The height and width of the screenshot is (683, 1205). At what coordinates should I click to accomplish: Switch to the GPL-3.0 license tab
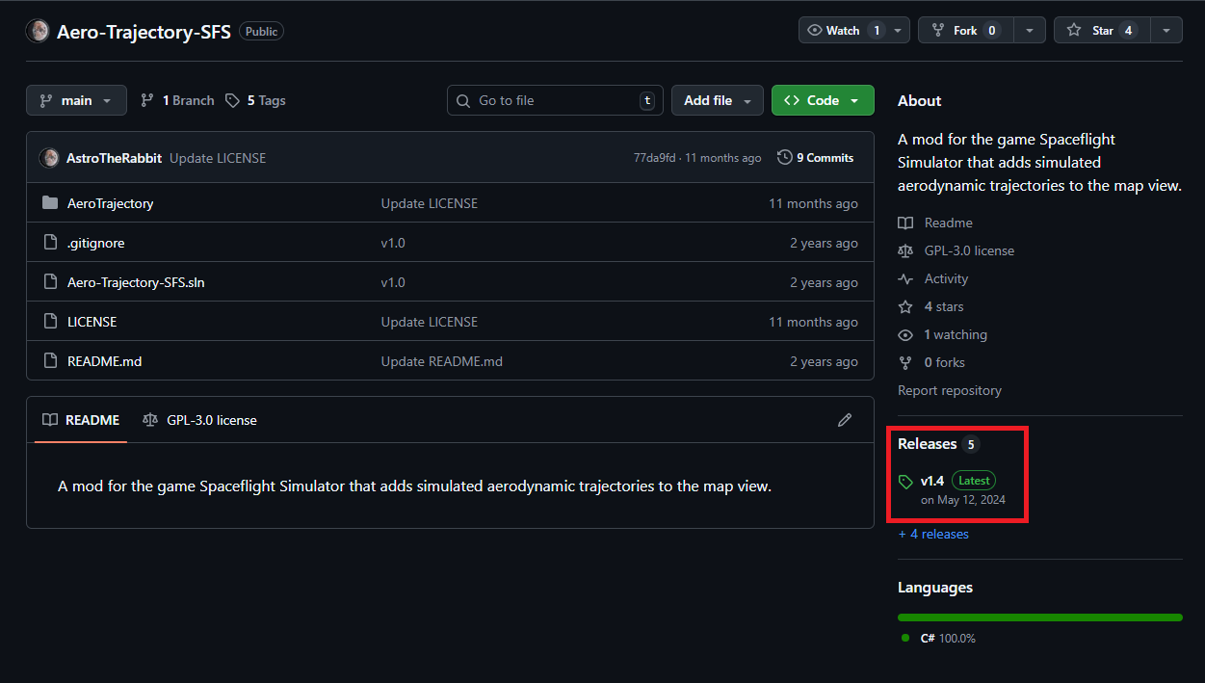pos(199,420)
